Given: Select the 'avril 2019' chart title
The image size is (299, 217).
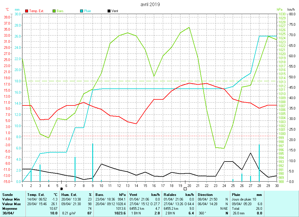Looking at the screenshot, I should click(150, 4).
